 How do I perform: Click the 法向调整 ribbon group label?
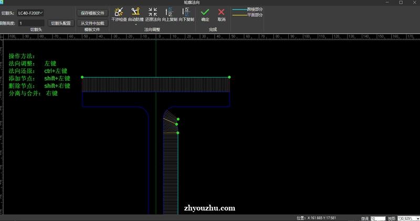(152, 30)
